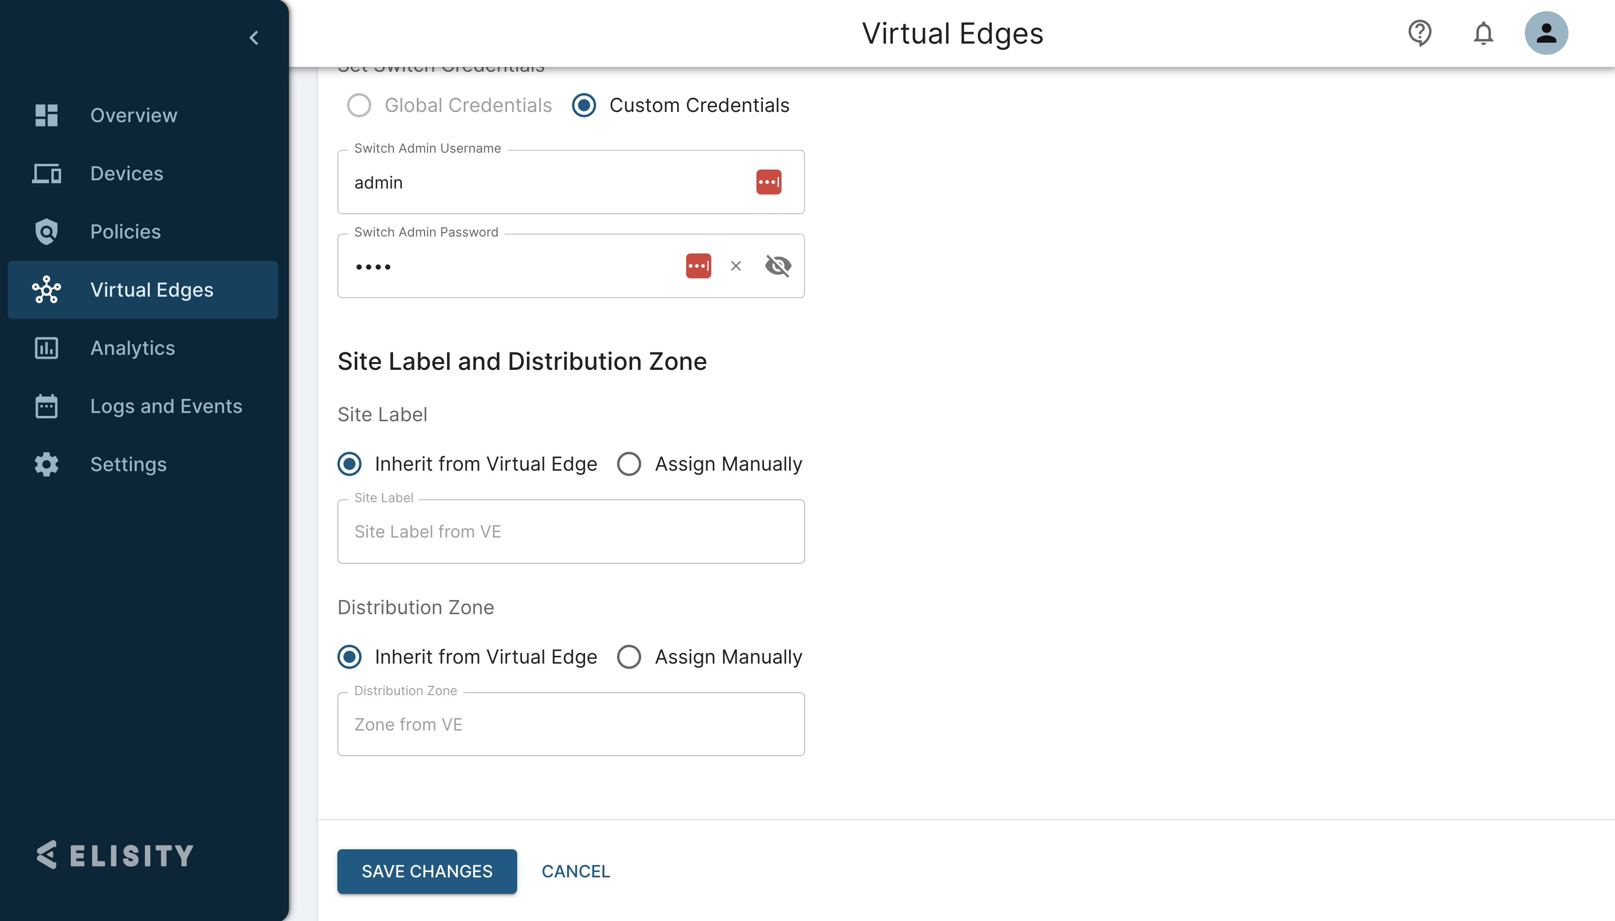The width and height of the screenshot is (1615, 921).
Task: Open the notifications bell
Action: pos(1483,33)
